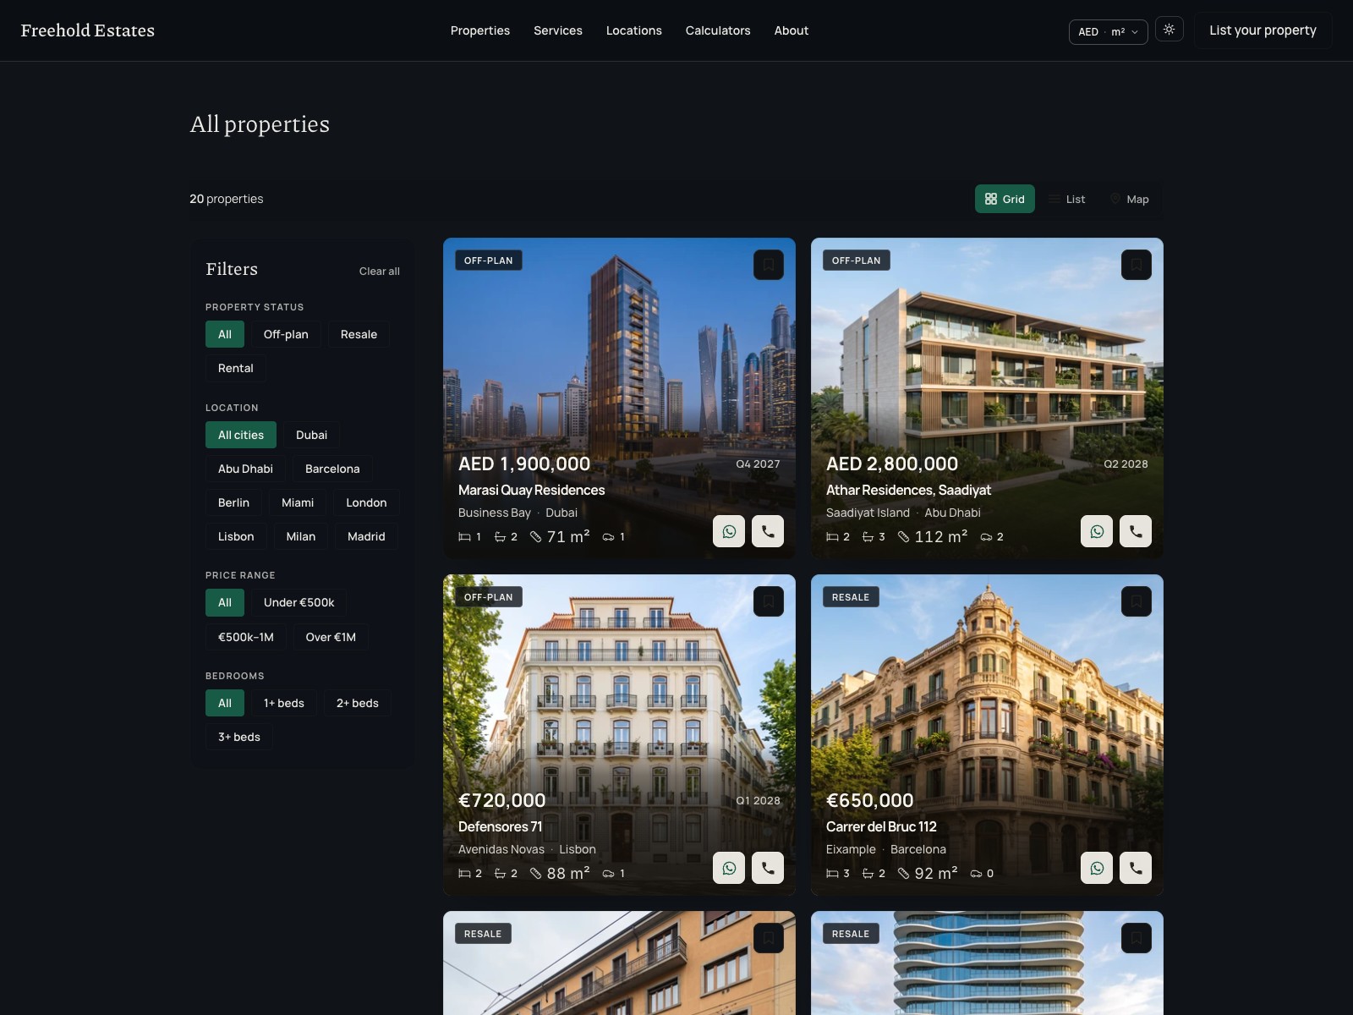Image resolution: width=1353 pixels, height=1015 pixels.
Task: Switch to Grid view
Action: [1005, 199]
